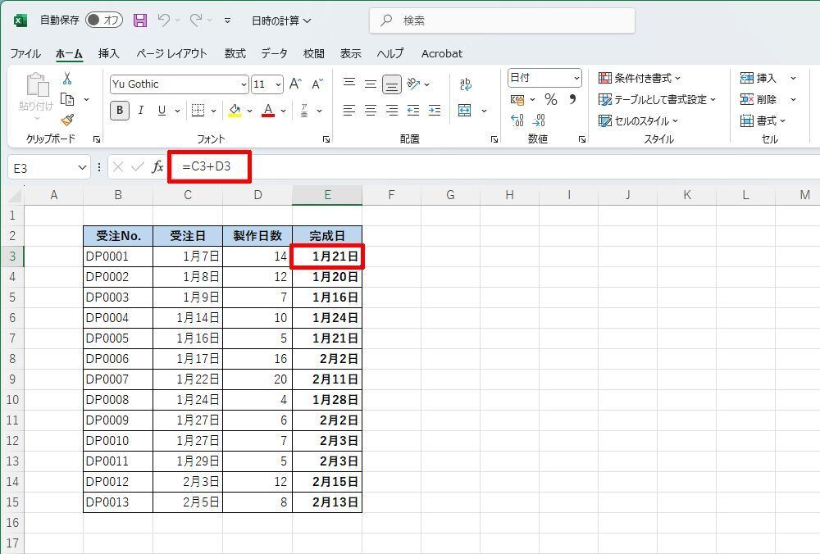Screen dimensions: 820x554
Task: Click the formula bar showing =C3+D3
Action: [x=494, y=166]
